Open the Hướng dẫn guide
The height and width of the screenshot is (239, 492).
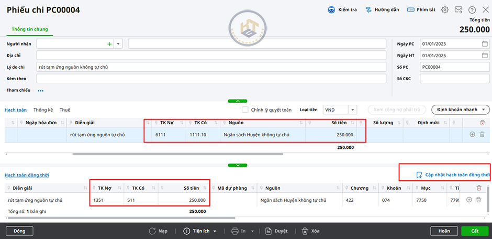382,10
